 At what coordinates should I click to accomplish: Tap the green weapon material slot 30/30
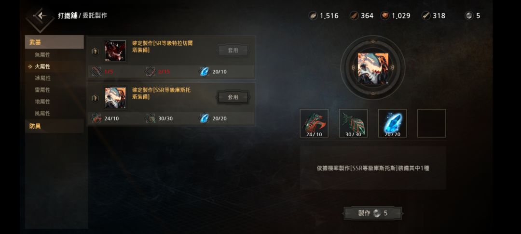pos(353,123)
